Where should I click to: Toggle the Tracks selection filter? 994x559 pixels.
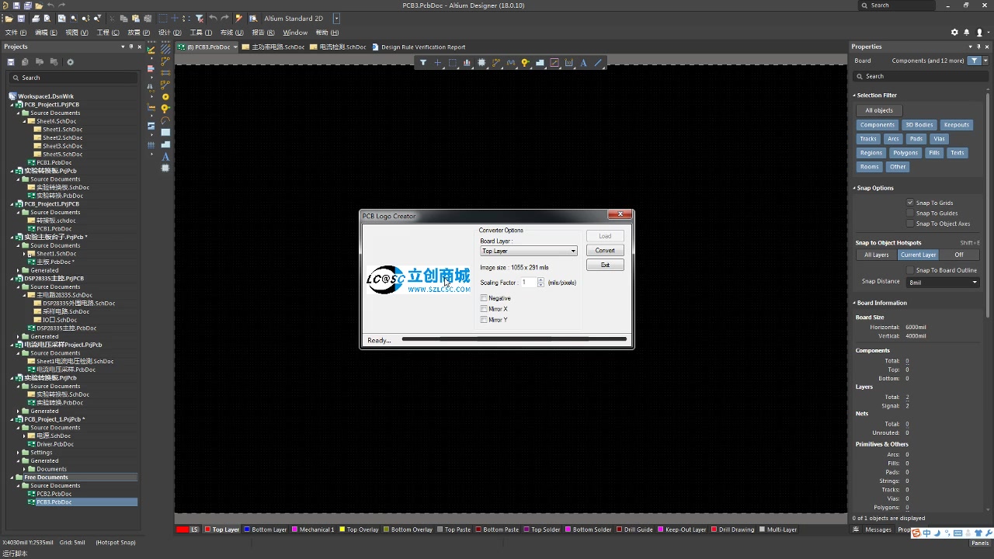point(868,139)
